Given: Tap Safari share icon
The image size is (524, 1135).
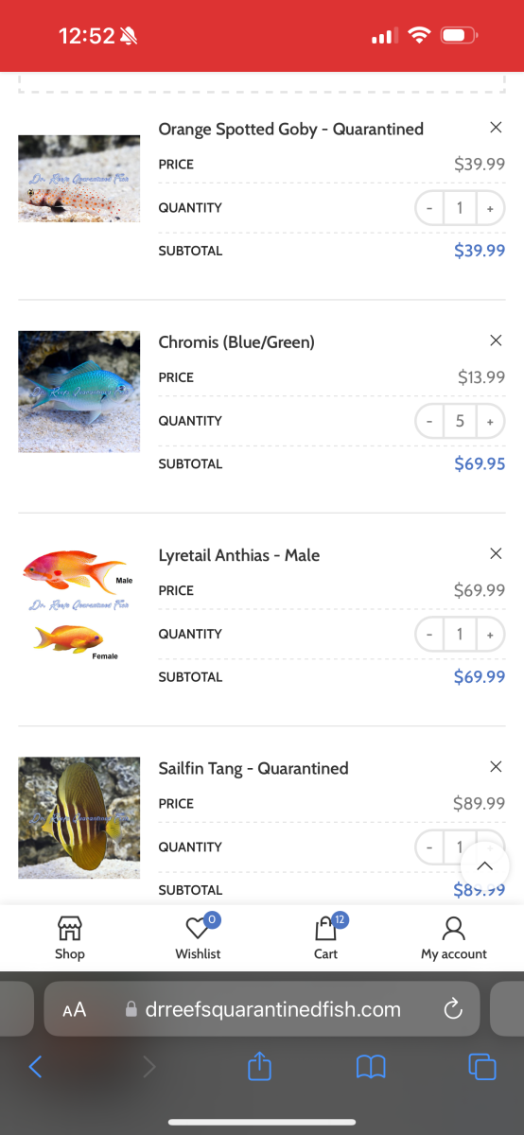Looking at the screenshot, I should (x=259, y=1067).
